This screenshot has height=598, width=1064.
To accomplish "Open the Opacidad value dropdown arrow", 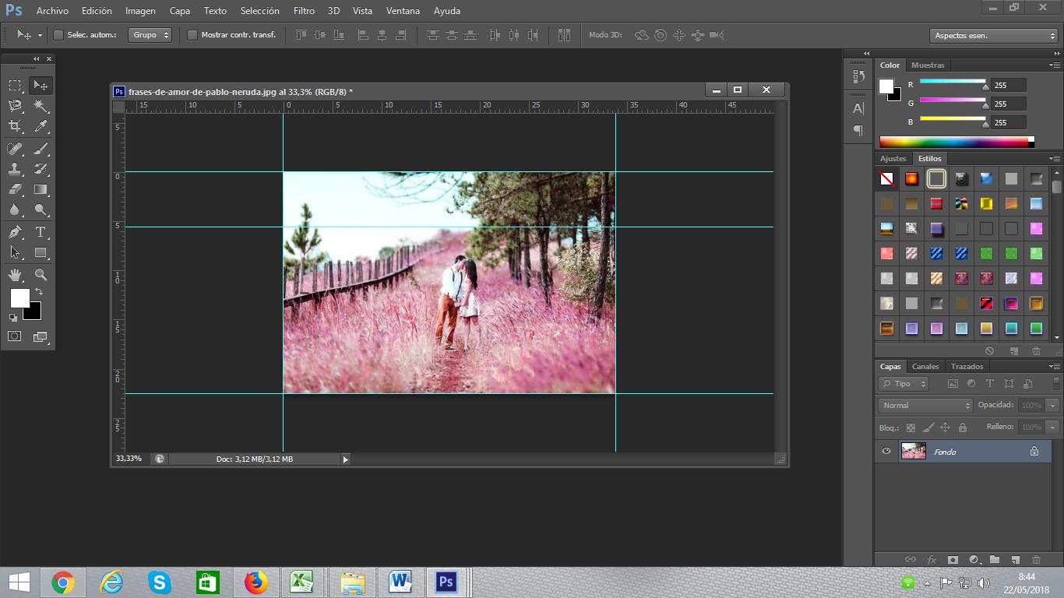I will click(x=1053, y=406).
